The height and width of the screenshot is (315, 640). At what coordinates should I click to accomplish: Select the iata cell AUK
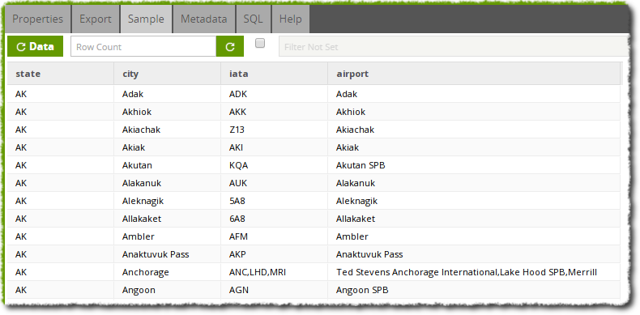coord(275,183)
